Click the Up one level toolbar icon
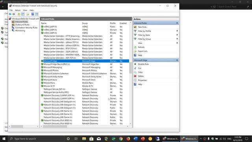The height and width of the screenshot is (142, 252). [19, 14]
